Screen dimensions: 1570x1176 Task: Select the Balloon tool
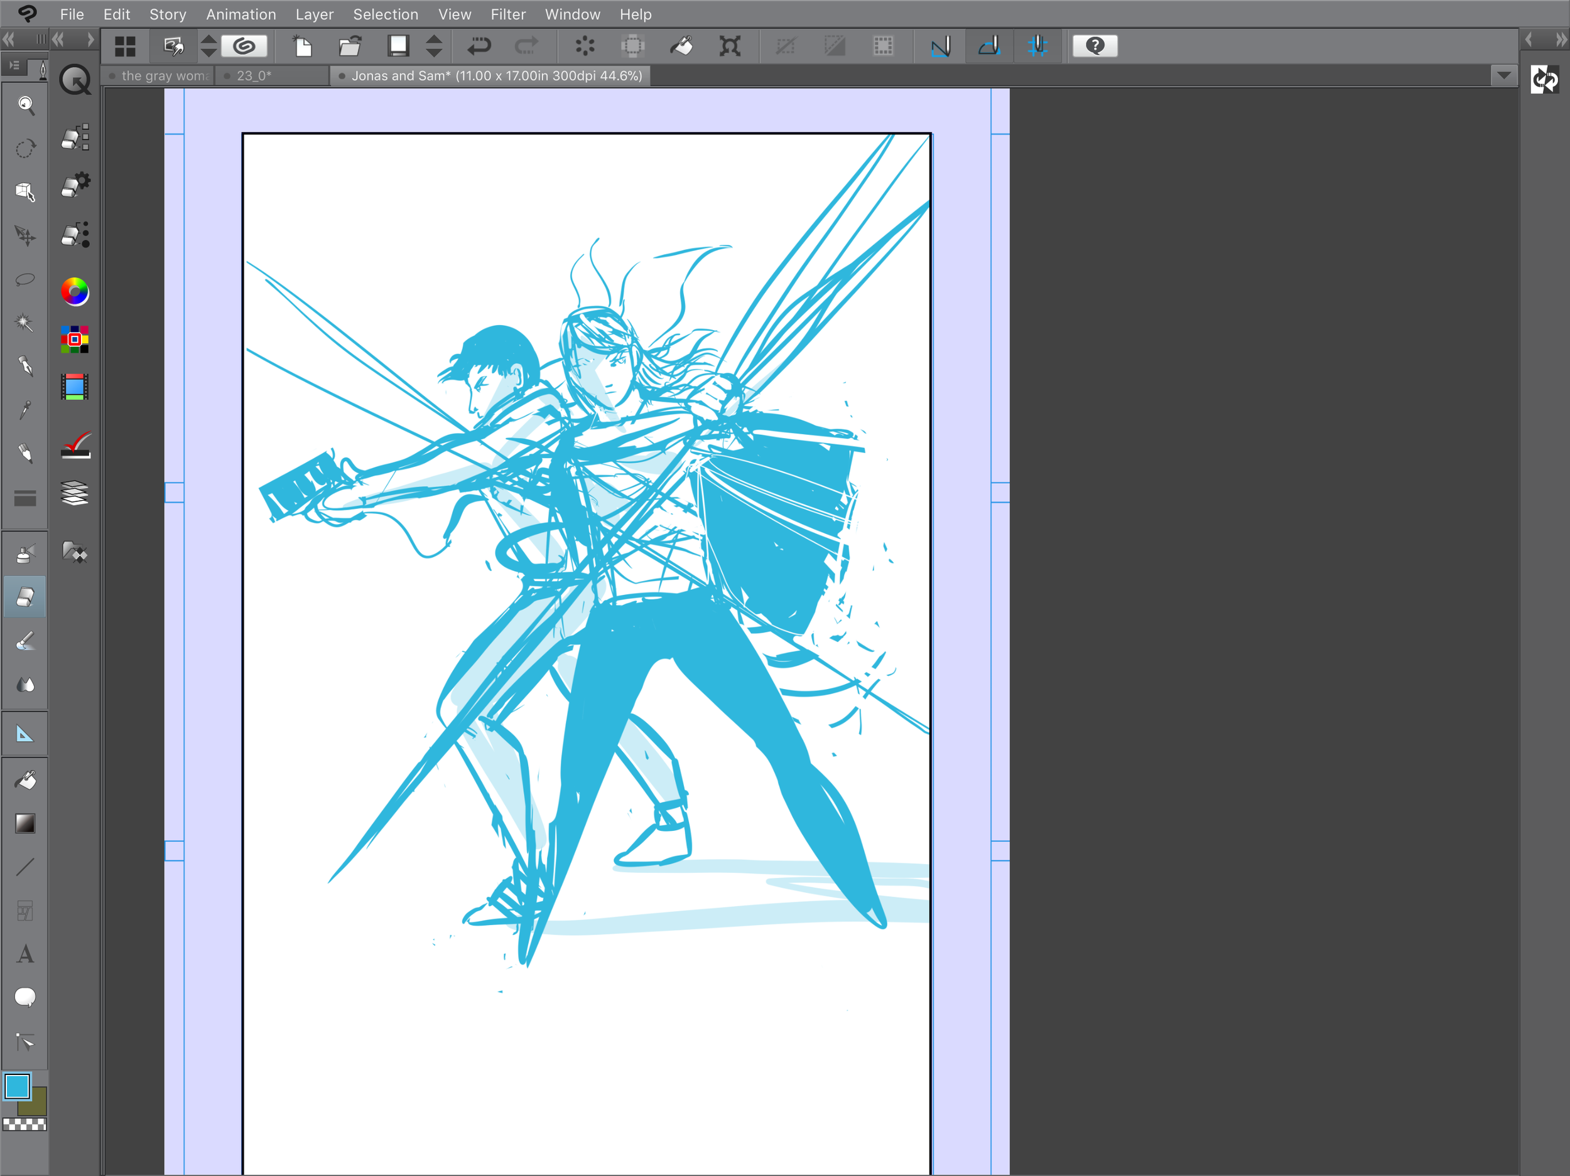point(26,998)
